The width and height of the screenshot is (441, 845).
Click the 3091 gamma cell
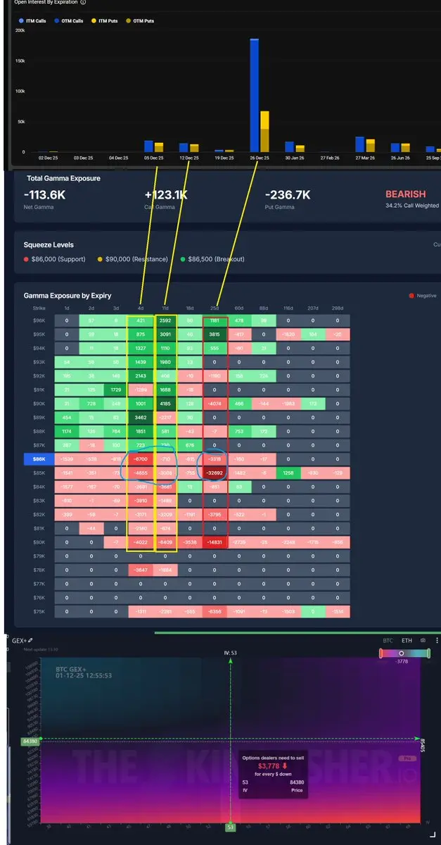point(165,334)
